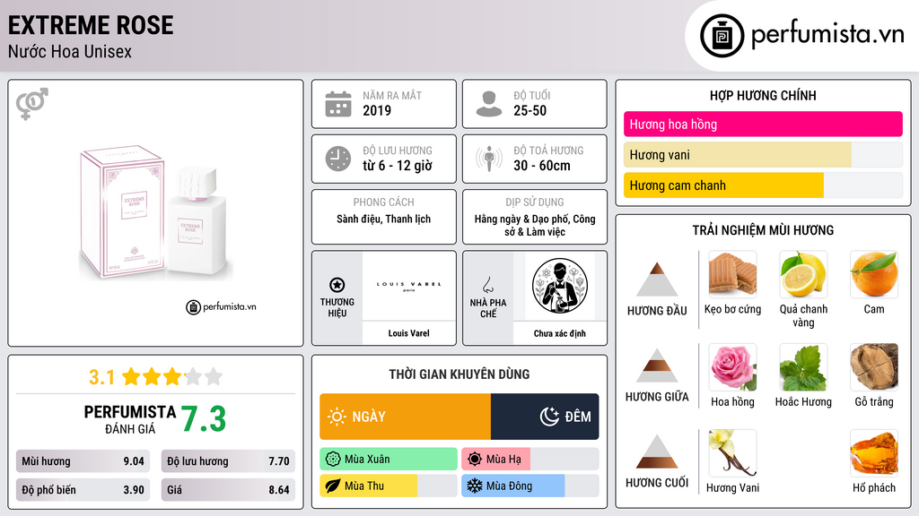Click the blue Mùa Đông season bar
Viewport: 919px width, 516px height.
tap(512, 486)
